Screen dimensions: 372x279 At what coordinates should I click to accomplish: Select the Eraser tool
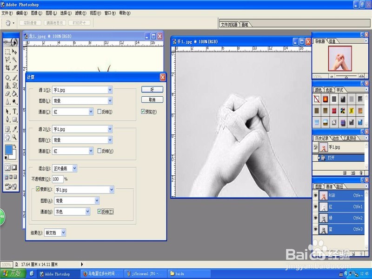7,93
